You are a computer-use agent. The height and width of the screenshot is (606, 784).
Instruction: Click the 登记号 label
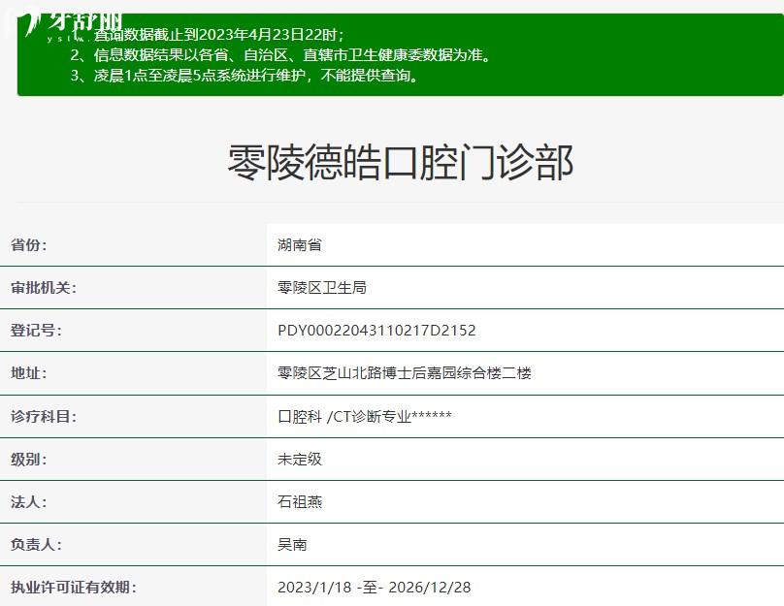click(36, 331)
